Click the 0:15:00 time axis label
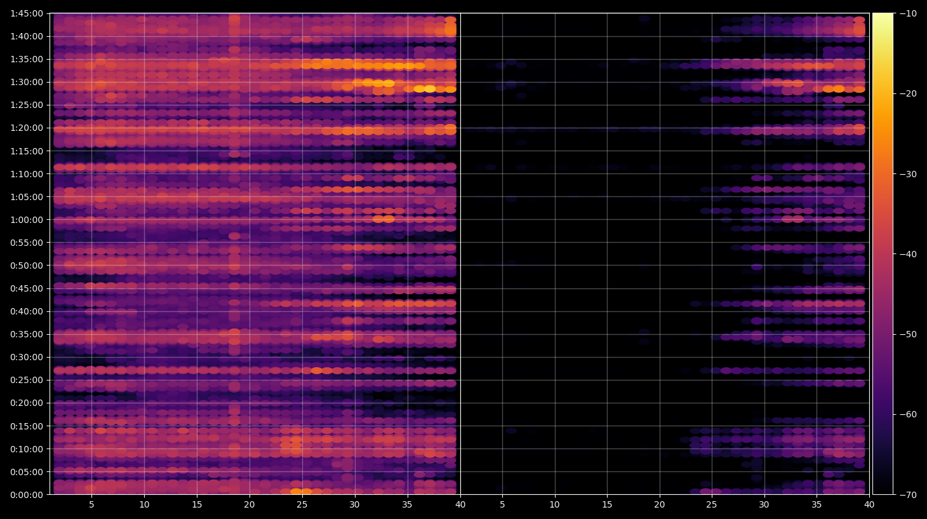Viewport: 927px width, 519px height. [x=27, y=426]
